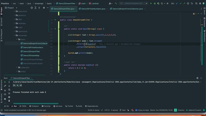This screenshot has width=206, height=116.
Task: Collapse all icon in Project panel header
Action: 39,8
